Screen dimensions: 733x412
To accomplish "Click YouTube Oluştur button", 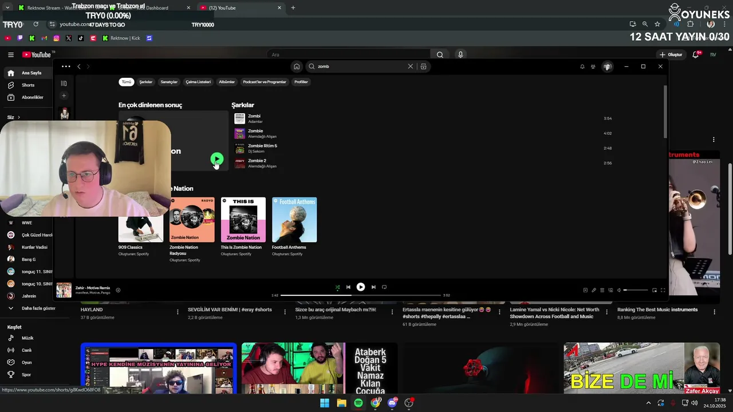I will (x=671, y=55).
